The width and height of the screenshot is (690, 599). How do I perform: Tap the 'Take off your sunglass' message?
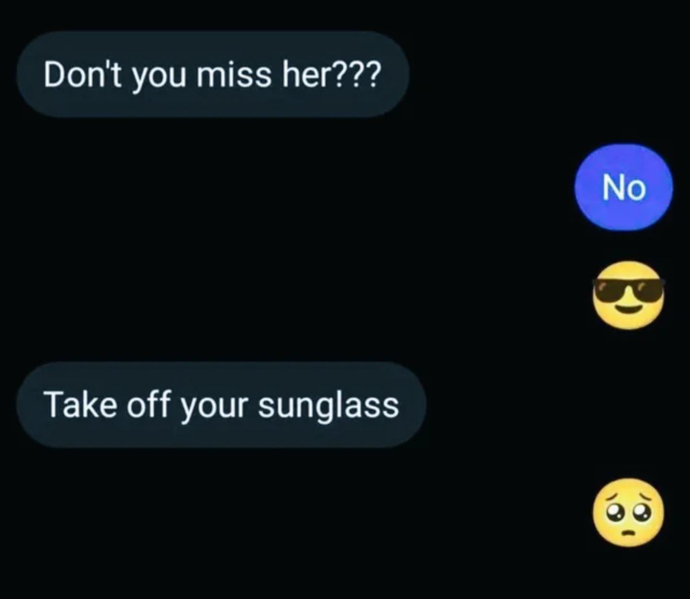click(221, 405)
